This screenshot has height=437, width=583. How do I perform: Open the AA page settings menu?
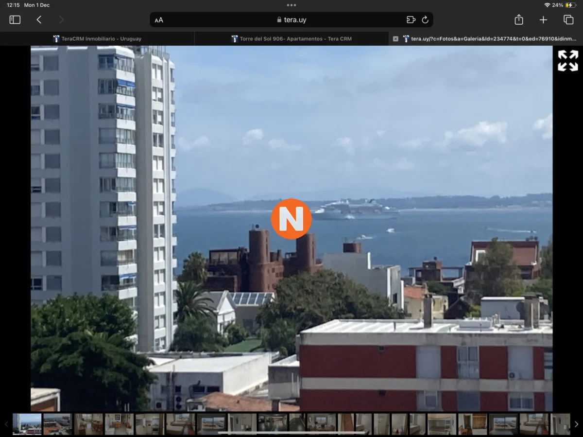[x=159, y=20]
